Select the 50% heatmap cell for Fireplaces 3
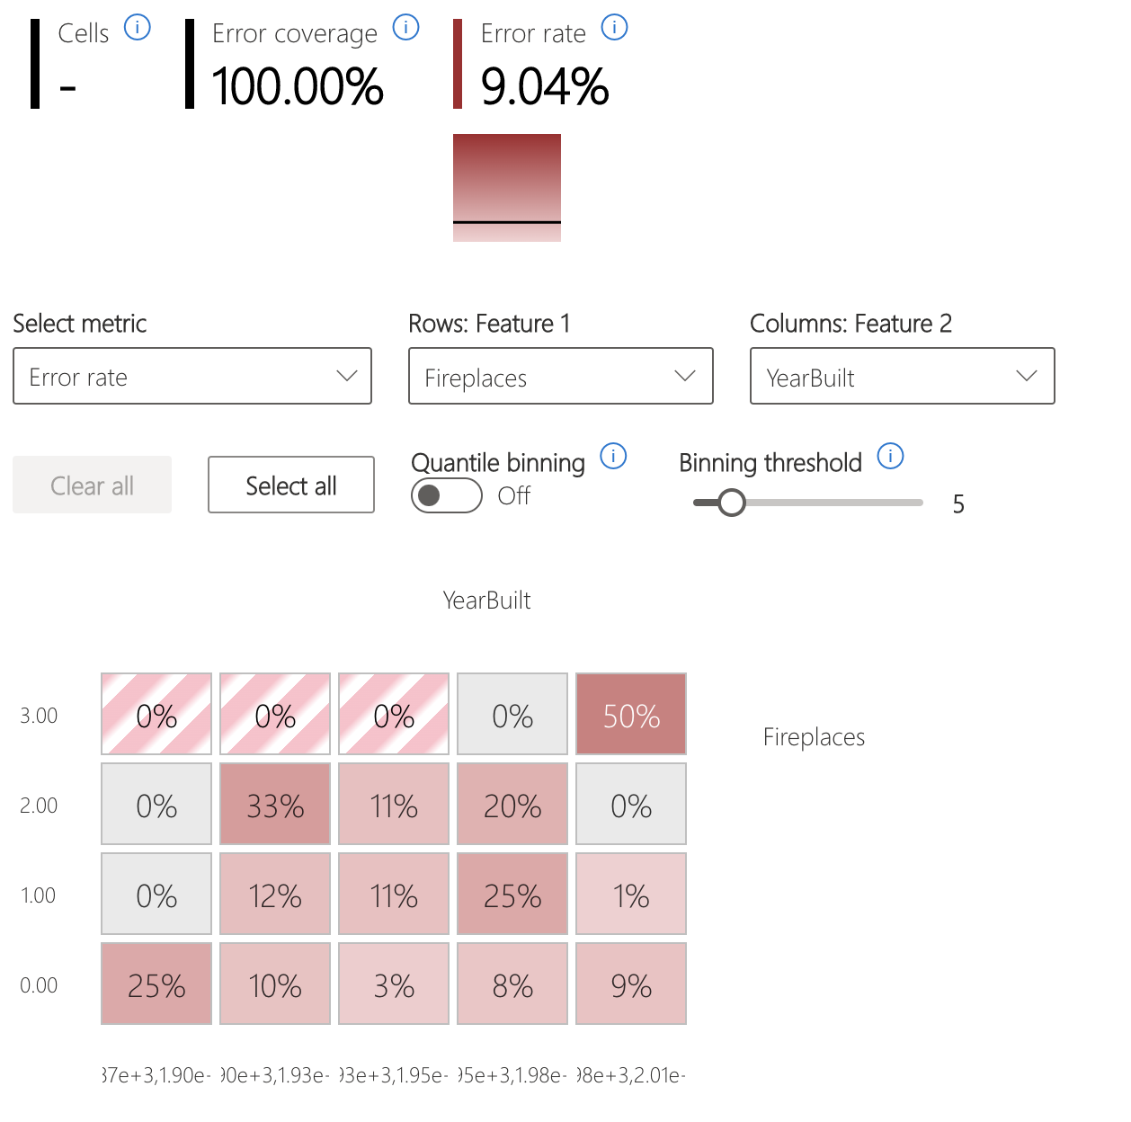The height and width of the screenshot is (1122, 1131). coord(630,713)
